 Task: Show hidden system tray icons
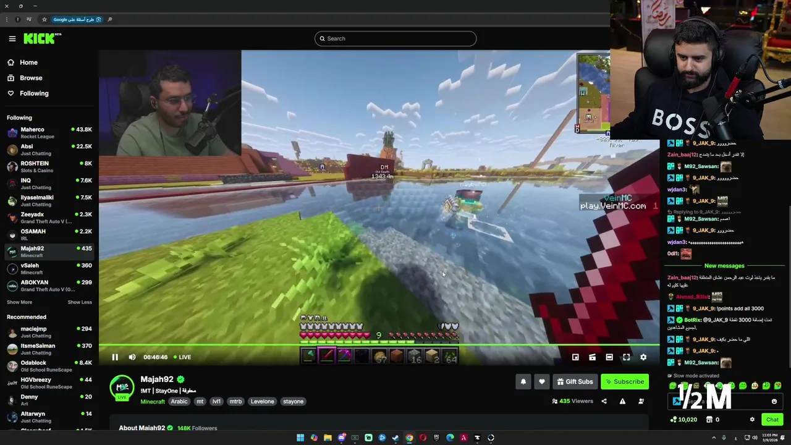click(714, 438)
